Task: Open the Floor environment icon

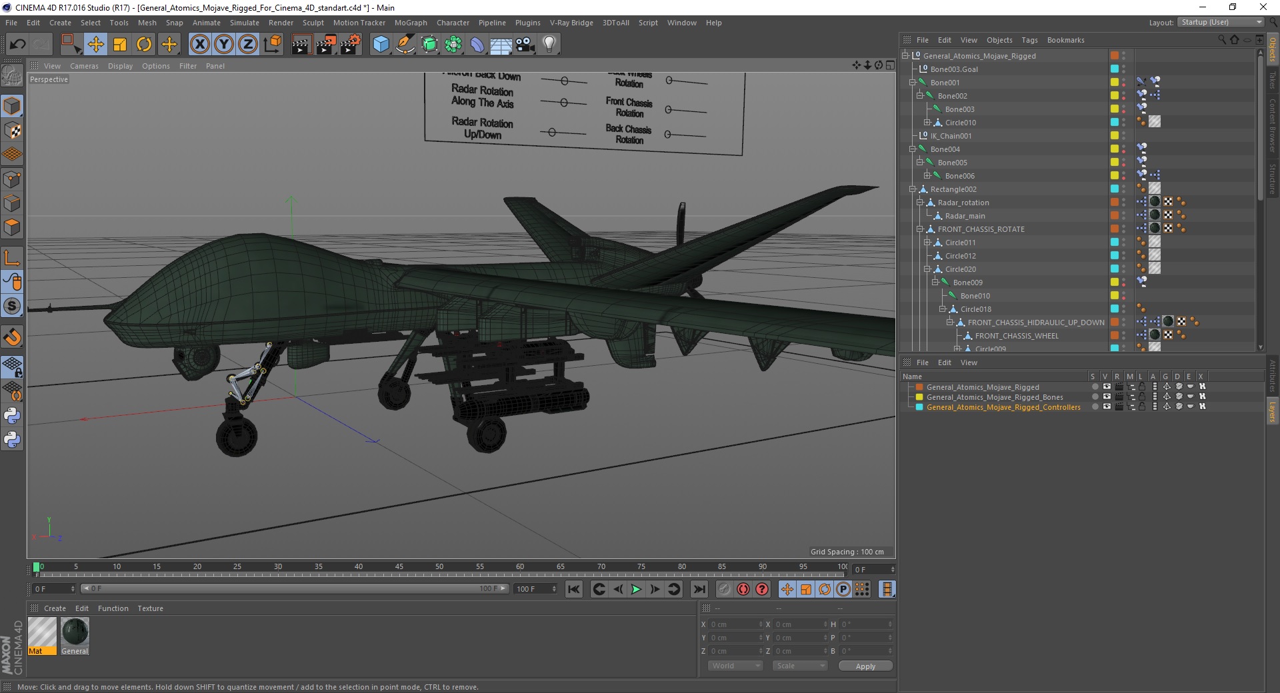Action: click(501, 45)
